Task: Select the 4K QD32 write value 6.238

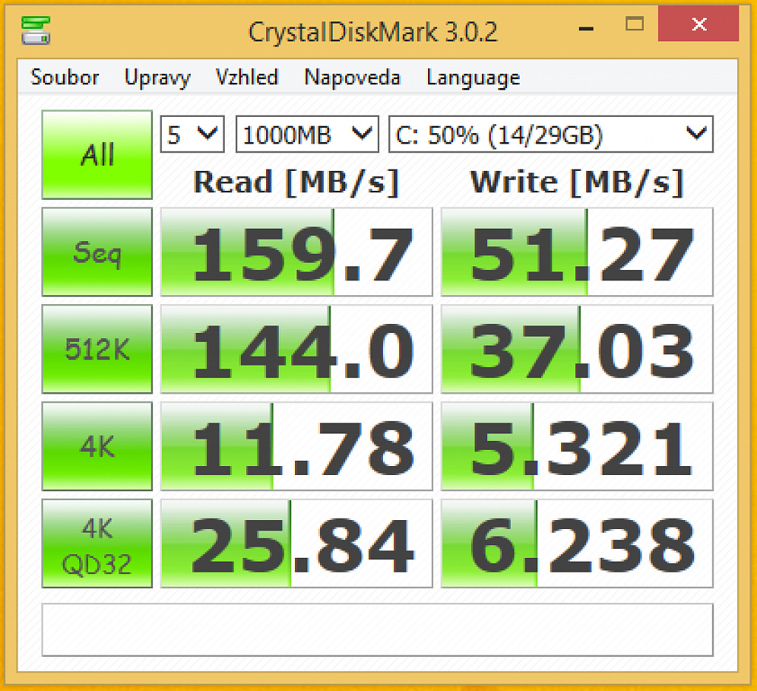Action: pos(577,544)
